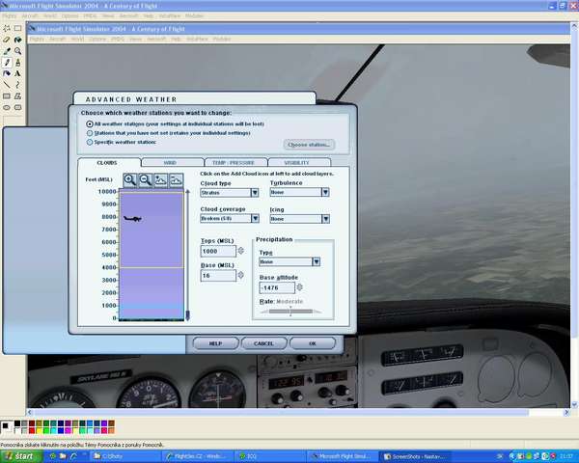Pick the Eraser tool in Paint toolbox
Viewport: 579px width, 463px height.
pos(7,40)
